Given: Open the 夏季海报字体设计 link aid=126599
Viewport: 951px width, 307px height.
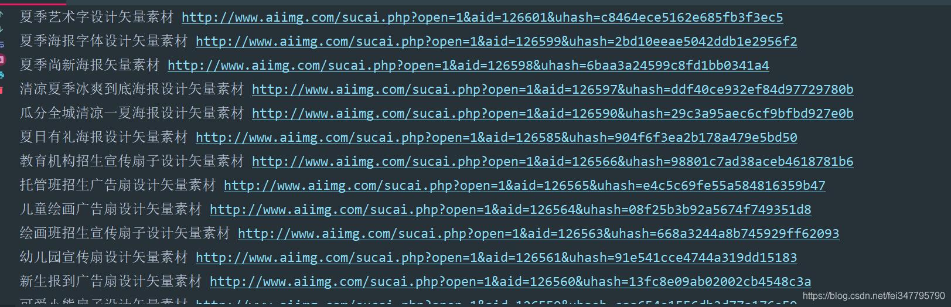Looking at the screenshot, I should click(496, 42).
